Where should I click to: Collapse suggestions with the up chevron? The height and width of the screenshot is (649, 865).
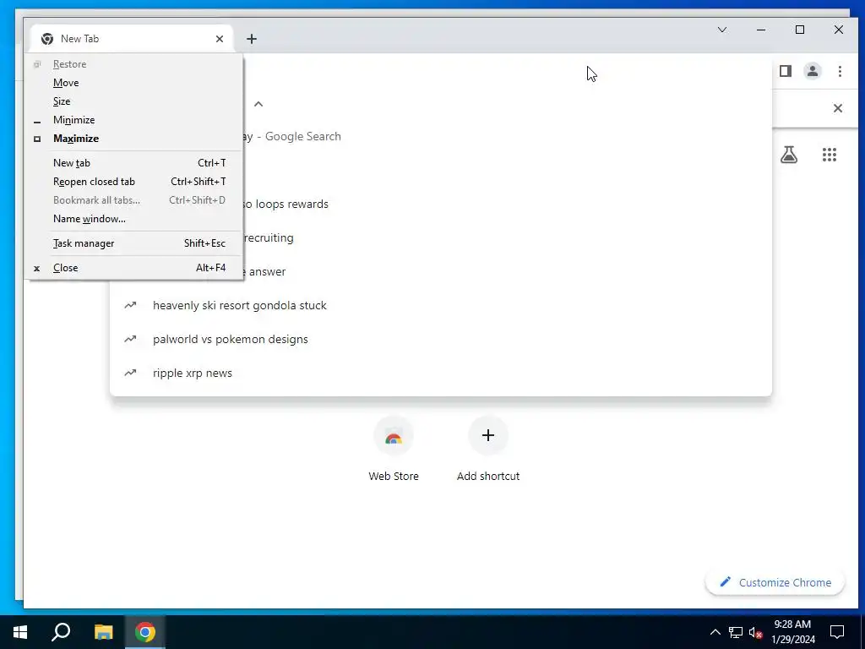pyautogui.click(x=258, y=104)
